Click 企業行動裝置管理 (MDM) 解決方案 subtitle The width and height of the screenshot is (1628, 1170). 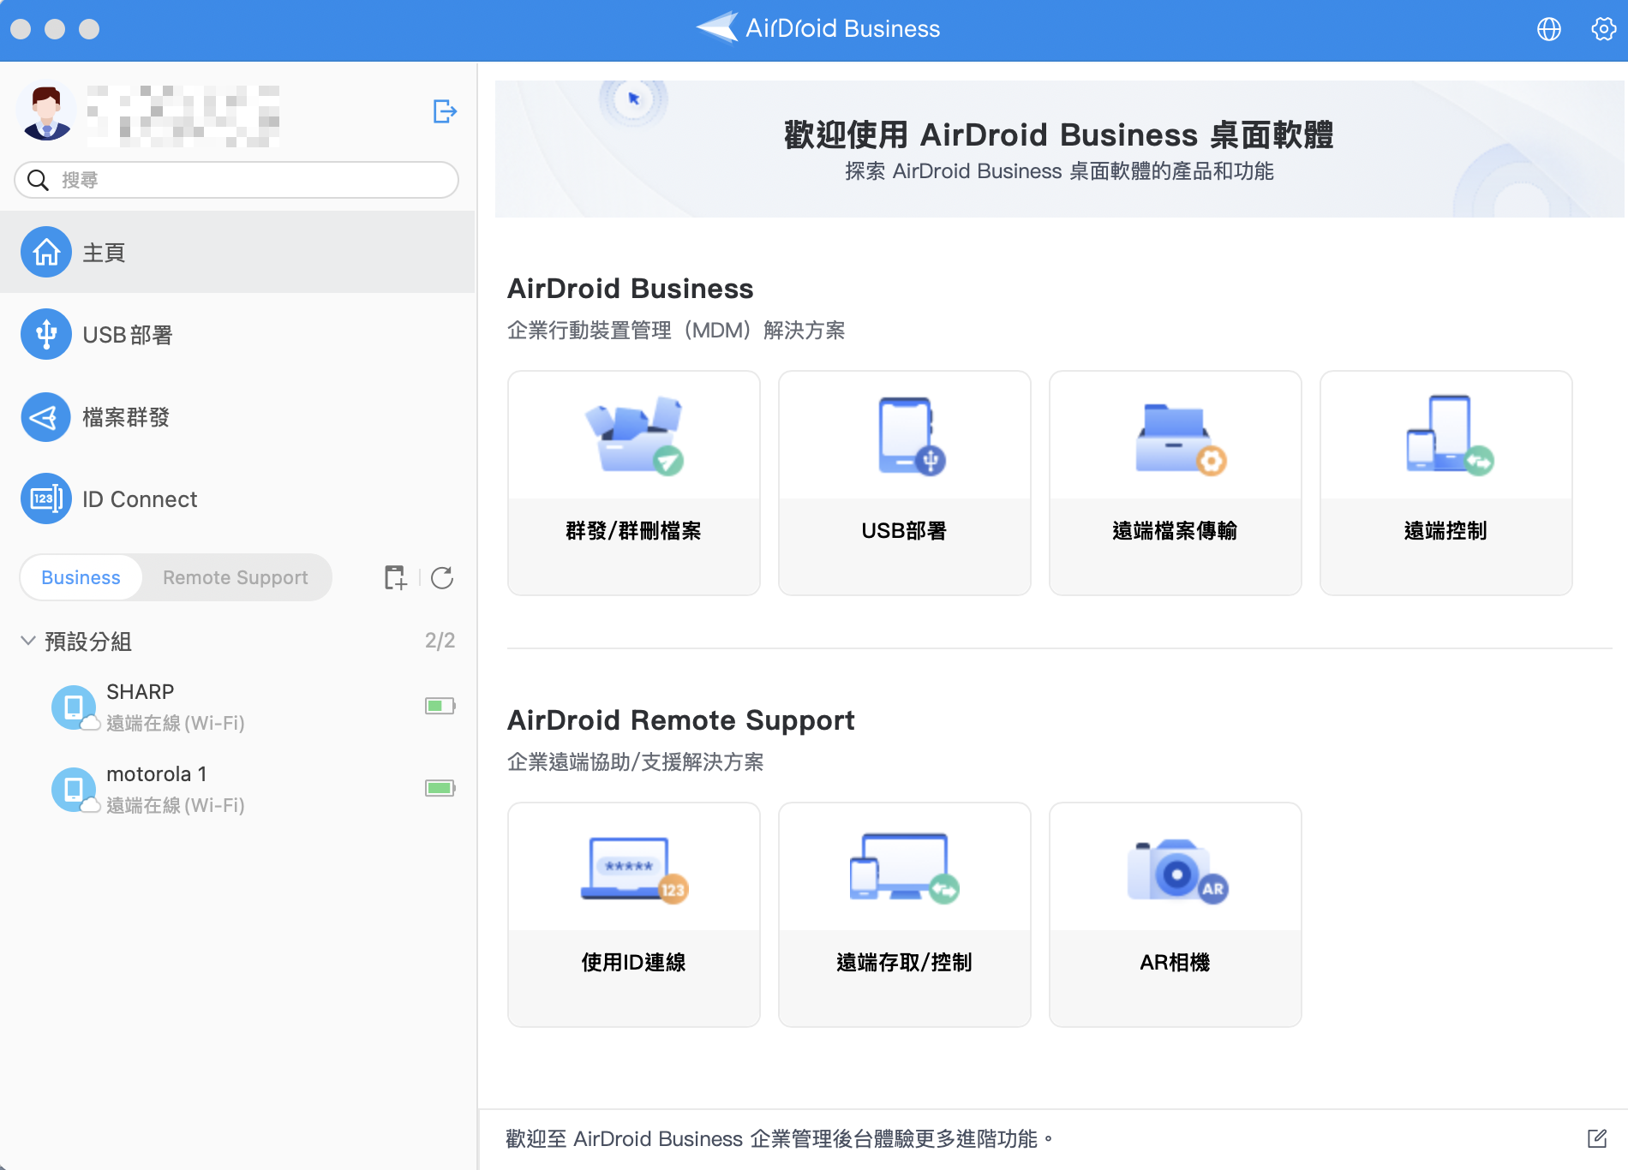coord(676,331)
